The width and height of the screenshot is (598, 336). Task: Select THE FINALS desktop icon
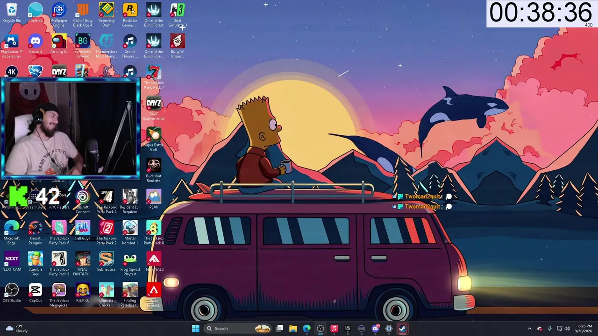click(154, 262)
